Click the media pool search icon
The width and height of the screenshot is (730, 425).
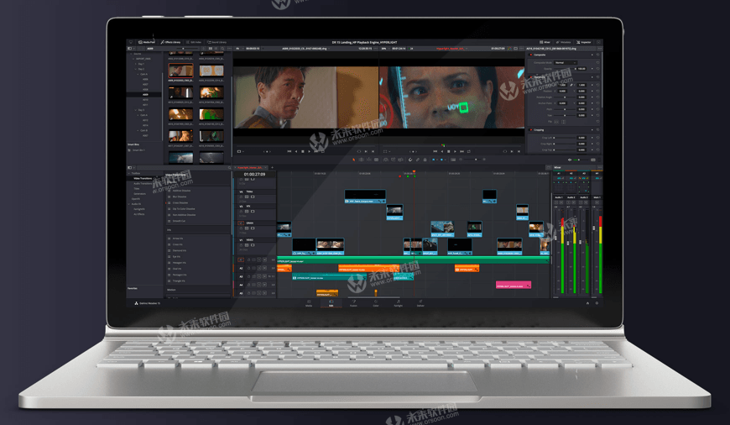[x=223, y=49]
